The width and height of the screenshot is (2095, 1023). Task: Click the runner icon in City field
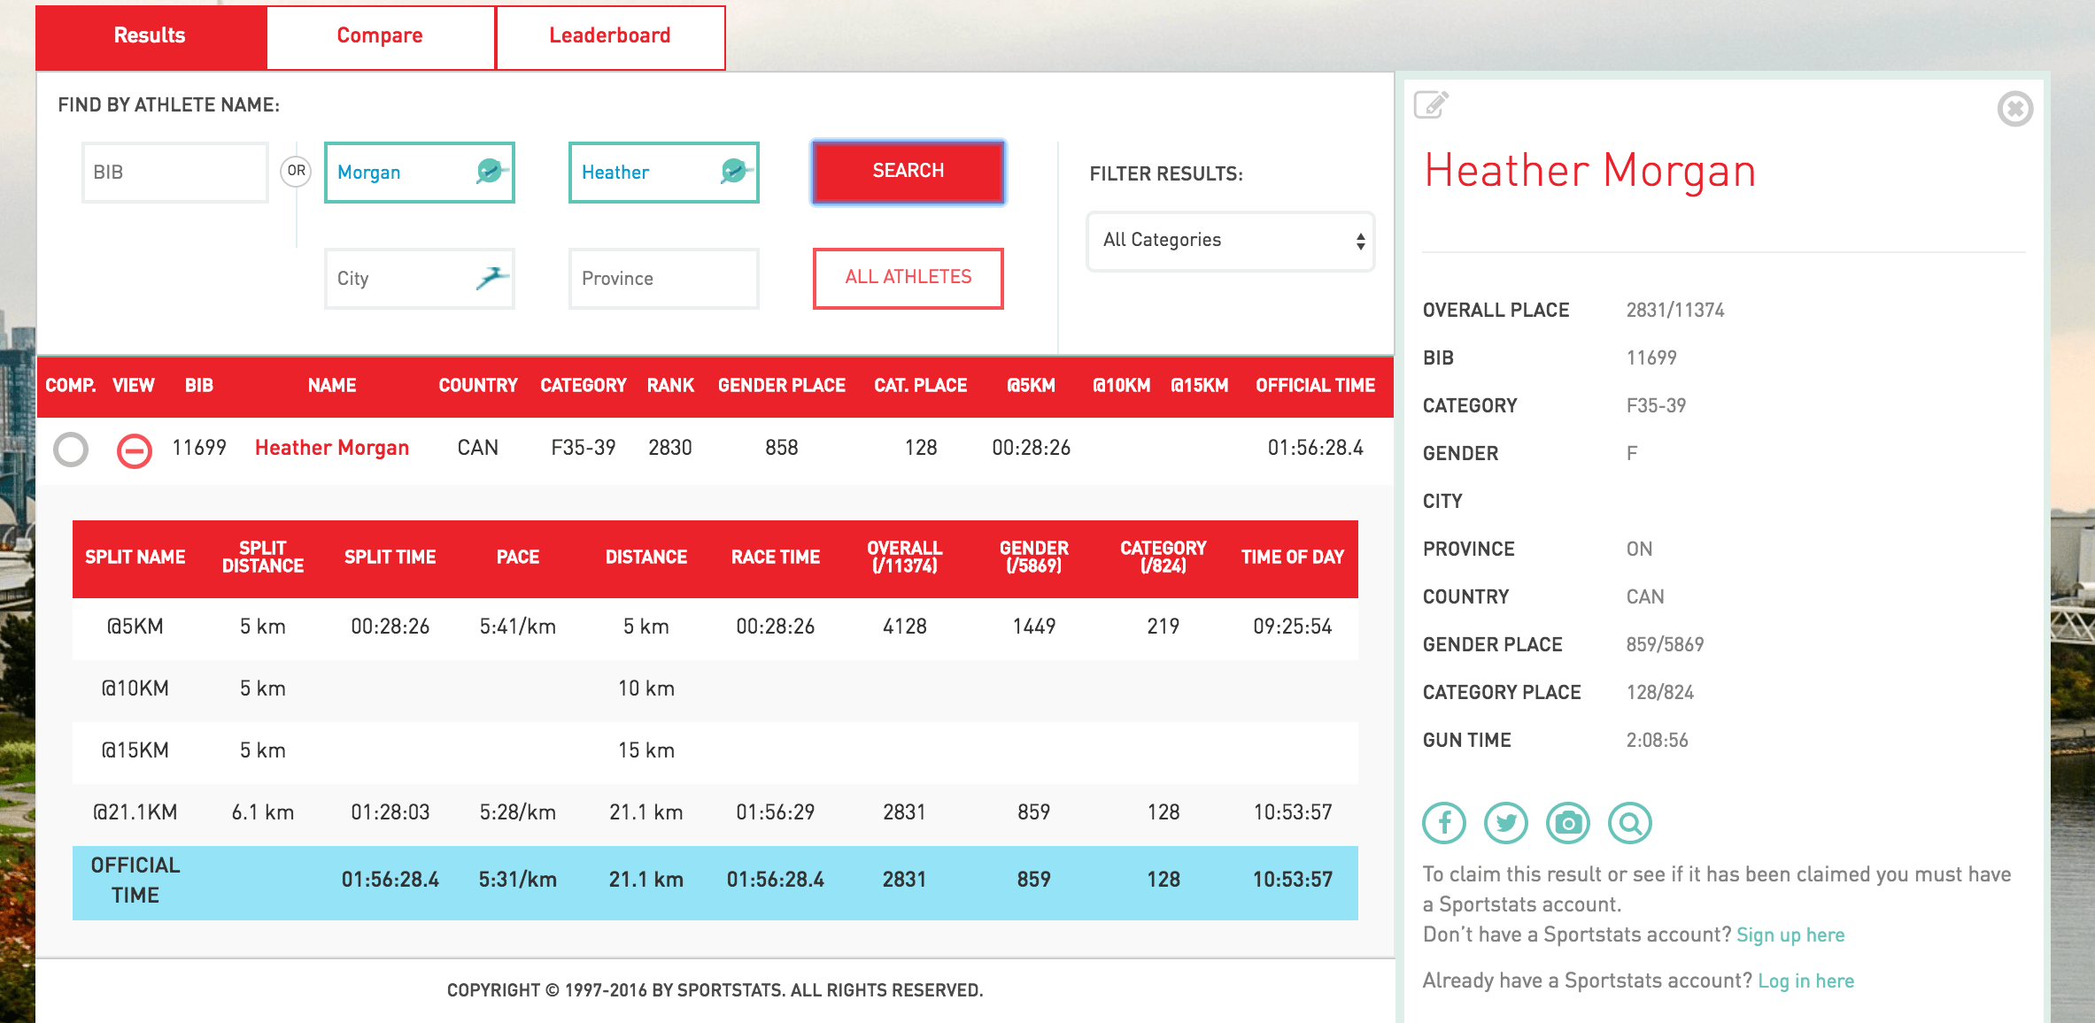[x=491, y=279]
